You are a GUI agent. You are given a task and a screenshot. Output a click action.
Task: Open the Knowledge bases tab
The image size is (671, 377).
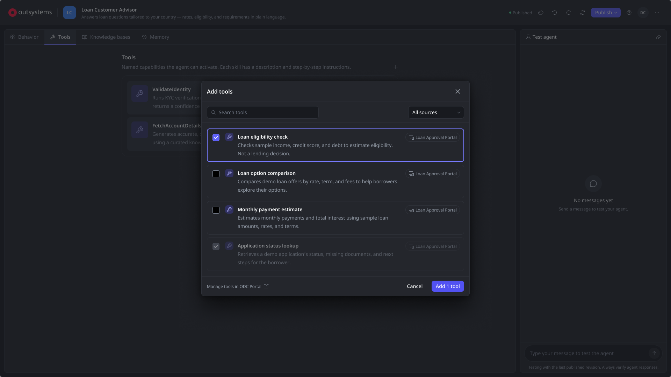pos(106,37)
